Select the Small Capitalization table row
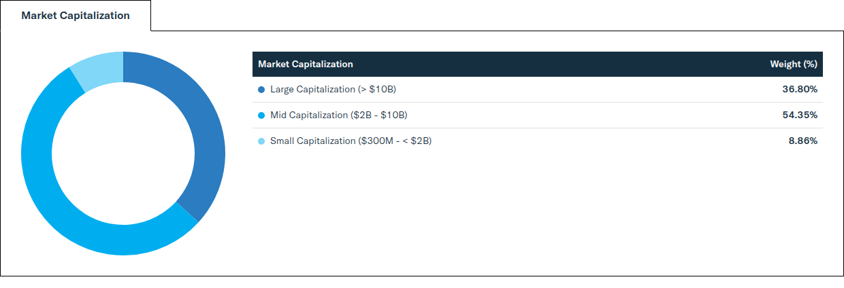This screenshot has height=288, width=844. click(538, 141)
